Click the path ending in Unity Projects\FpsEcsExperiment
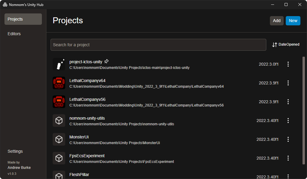 (121, 162)
